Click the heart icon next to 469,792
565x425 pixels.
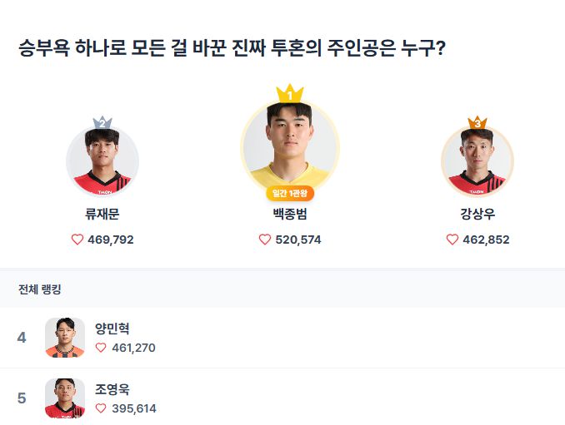[77, 240]
